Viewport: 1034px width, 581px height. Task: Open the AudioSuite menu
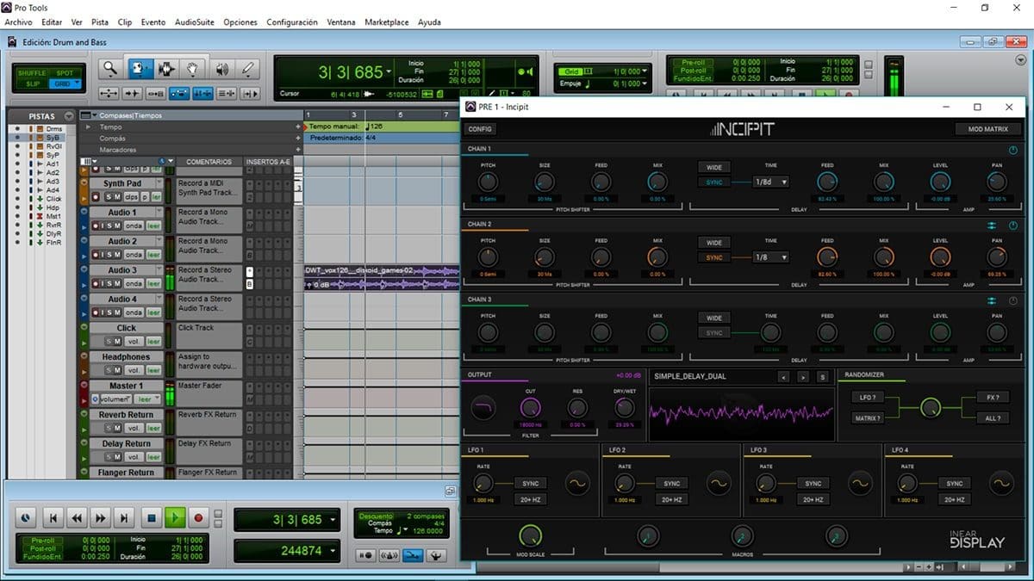click(195, 22)
